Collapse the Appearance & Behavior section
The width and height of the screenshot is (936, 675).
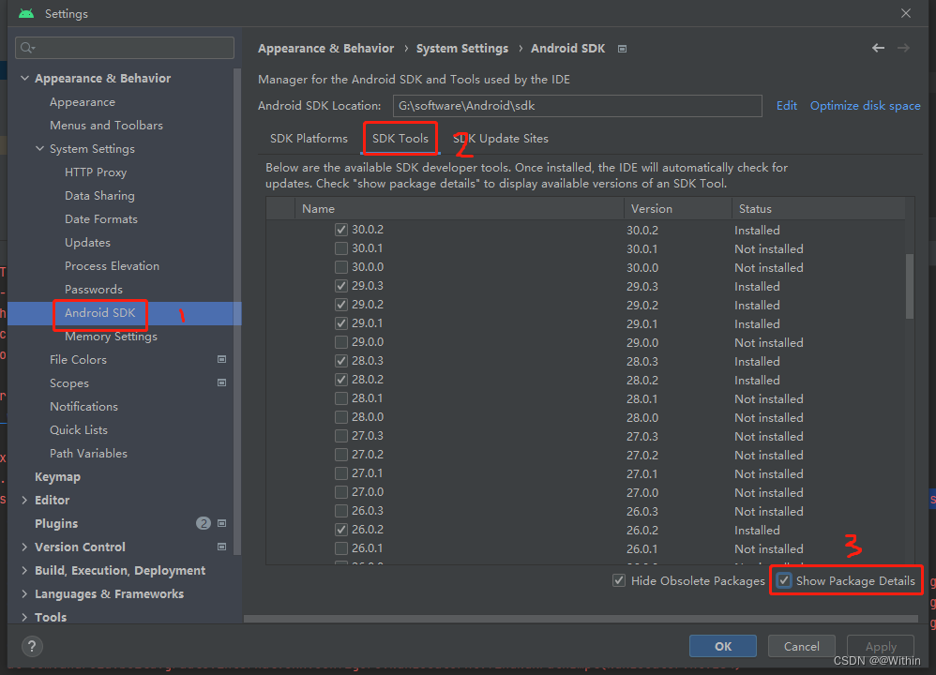click(23, 78)
